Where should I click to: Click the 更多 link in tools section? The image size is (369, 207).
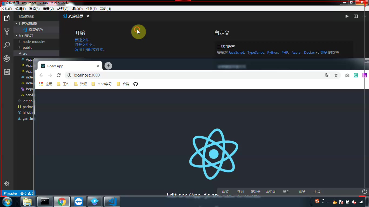[x=324, y=53]
